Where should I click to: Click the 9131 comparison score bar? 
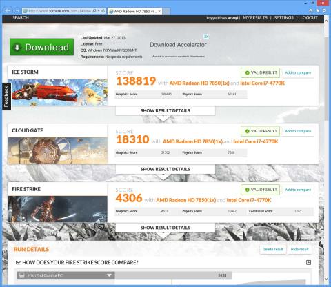(173, 275)
